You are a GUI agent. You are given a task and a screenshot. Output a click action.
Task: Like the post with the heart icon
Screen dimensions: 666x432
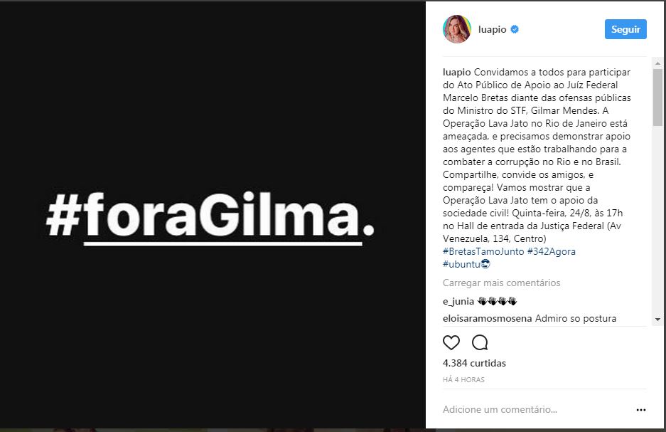click(x=451, y=342)
